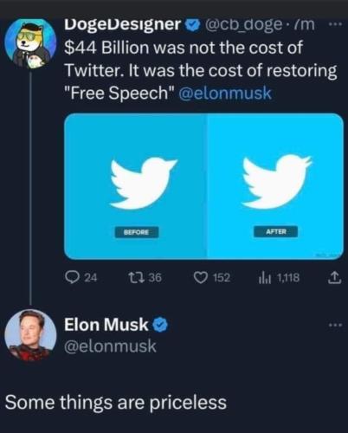Click the AFTER label in image

click(x=275, y=231)
